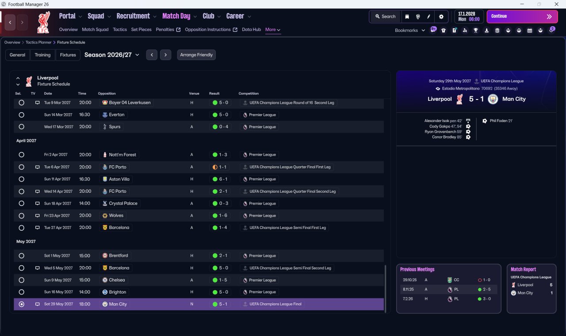The width and height of the screenshot is (566, 336).
Task: Expand the Career menu dropdown
Action: point(249,16)
